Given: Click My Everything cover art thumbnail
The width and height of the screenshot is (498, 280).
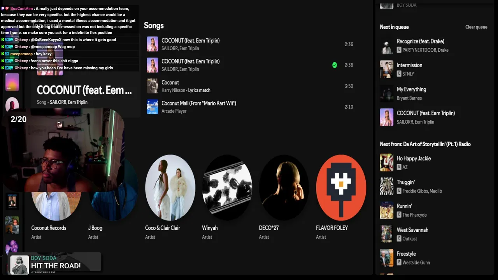Looking at the screenshot, I should click(x=387, y=93).
